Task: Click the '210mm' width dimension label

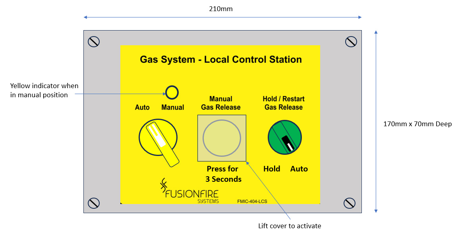Action: (x=221, y=9)
